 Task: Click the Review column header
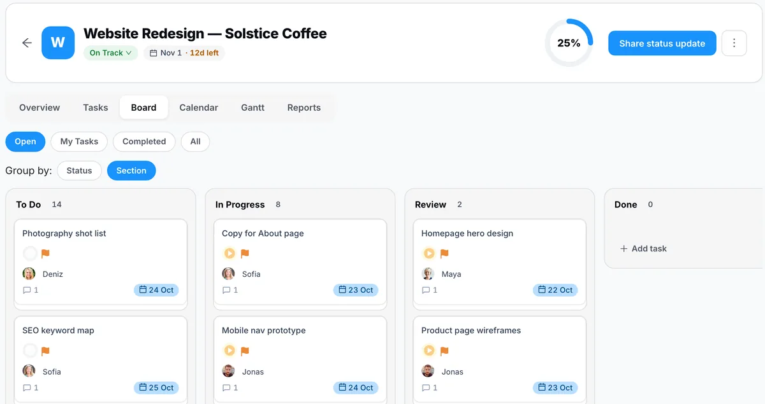430,205
